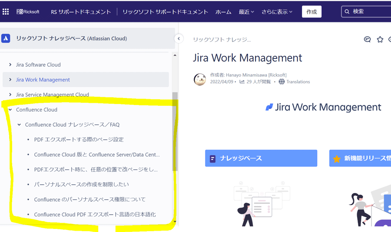Open パーソナルスペースの作成を制限したい
Image resolution: width=391 pixels, height=232 pixels.
point(81,184)
